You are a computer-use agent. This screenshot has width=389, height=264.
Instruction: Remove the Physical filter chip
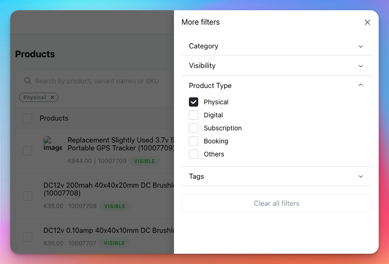(x=52, y=97)
